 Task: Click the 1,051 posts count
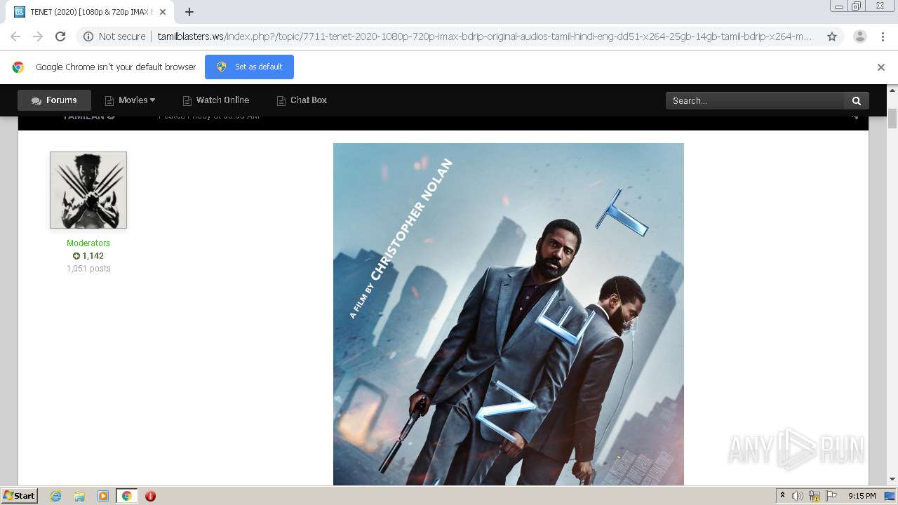88,269
